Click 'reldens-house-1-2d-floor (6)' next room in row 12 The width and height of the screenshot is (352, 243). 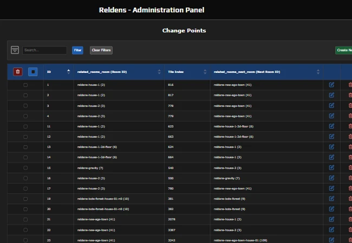pyautogui.click(x=233, y=137)
